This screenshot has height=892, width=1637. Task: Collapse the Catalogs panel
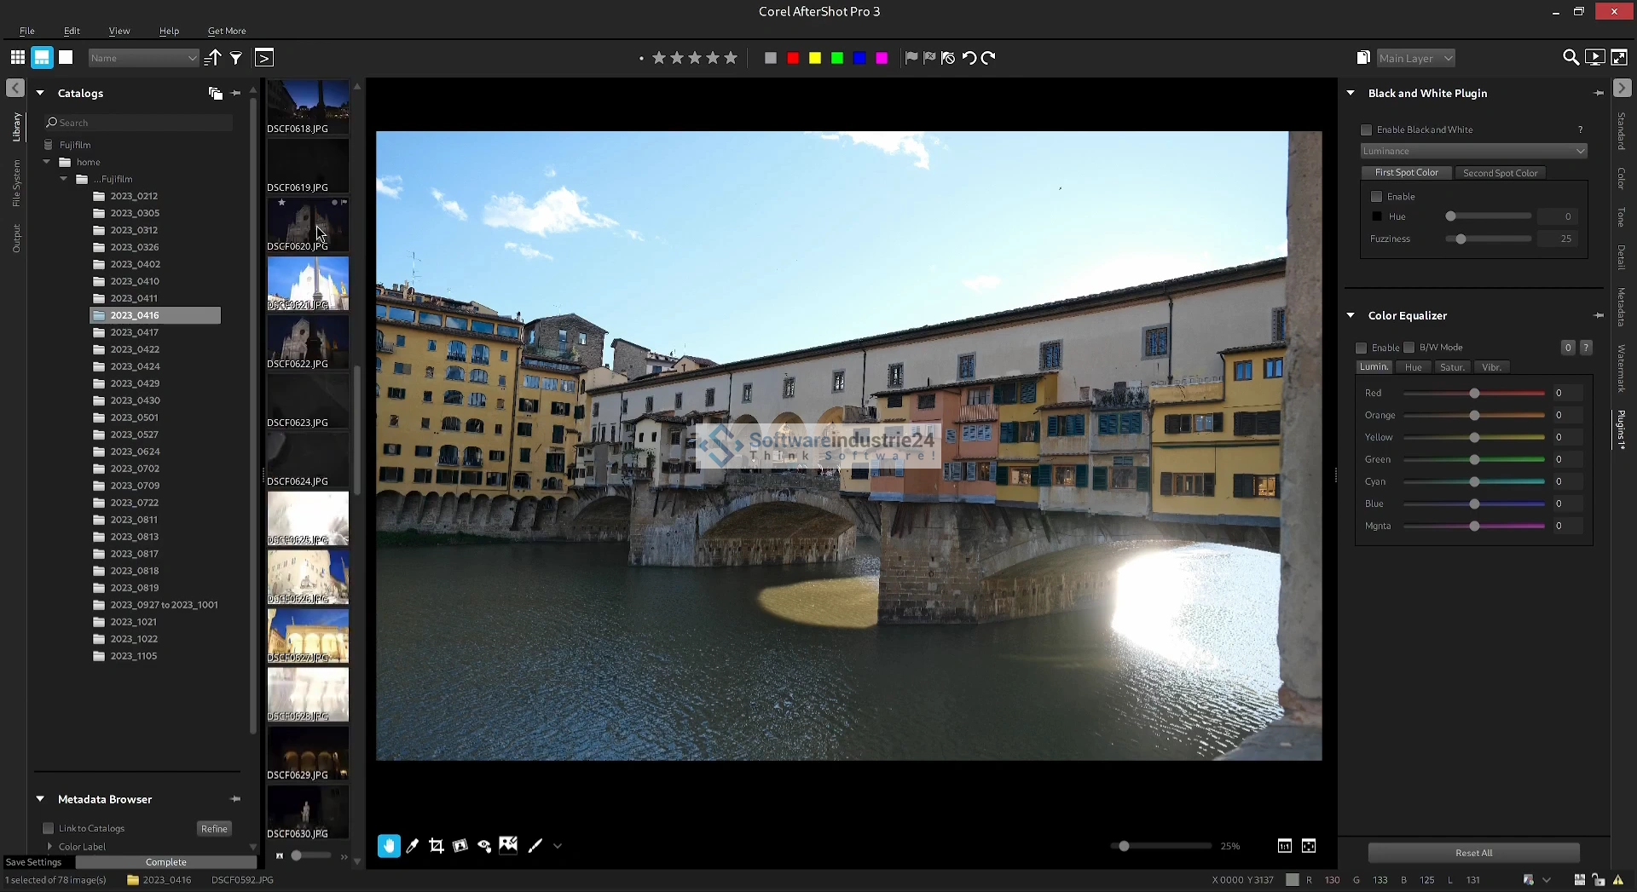(x=40, y=93)
